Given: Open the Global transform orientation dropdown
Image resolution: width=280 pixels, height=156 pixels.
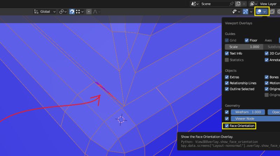Looking at the screenshot, I should [45, 12].
